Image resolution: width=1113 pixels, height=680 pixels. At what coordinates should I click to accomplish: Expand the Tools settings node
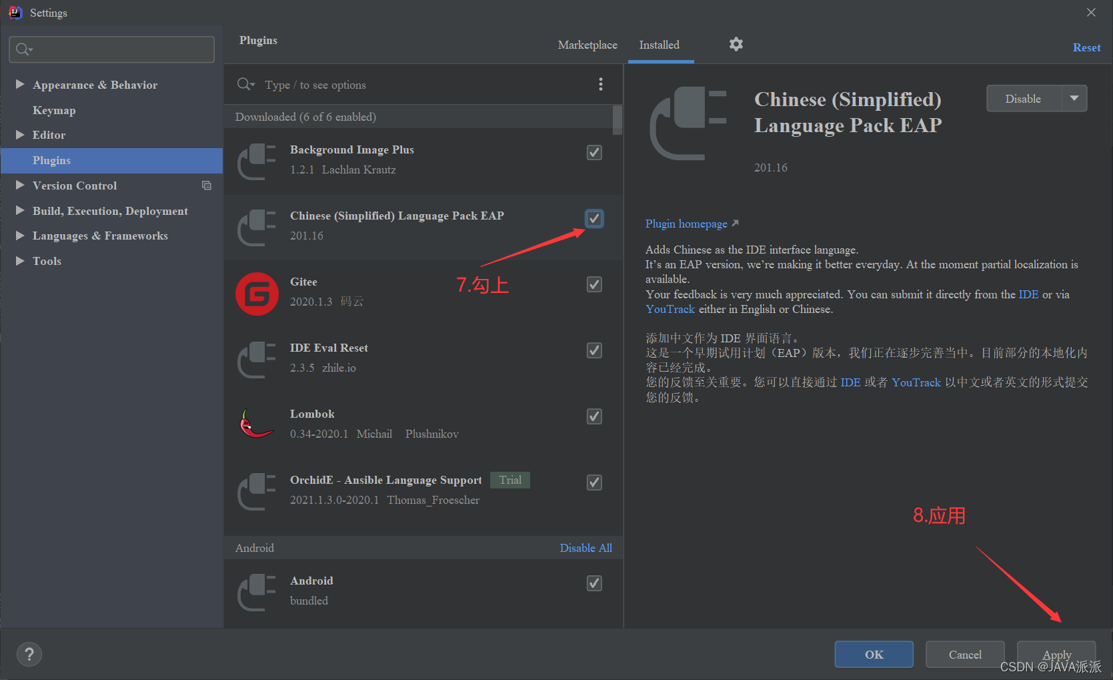(x=20, y=261)
